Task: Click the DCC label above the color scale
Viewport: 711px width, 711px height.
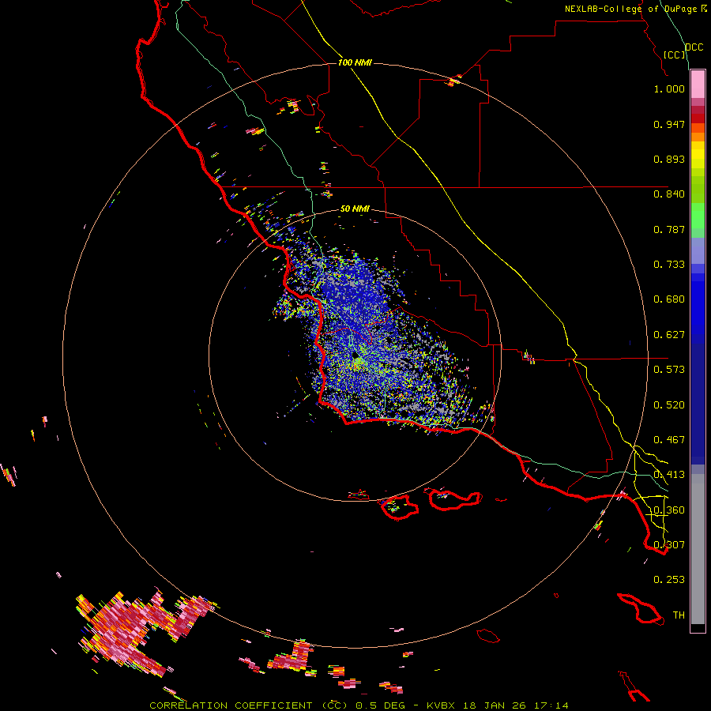Action: [694, 47]
